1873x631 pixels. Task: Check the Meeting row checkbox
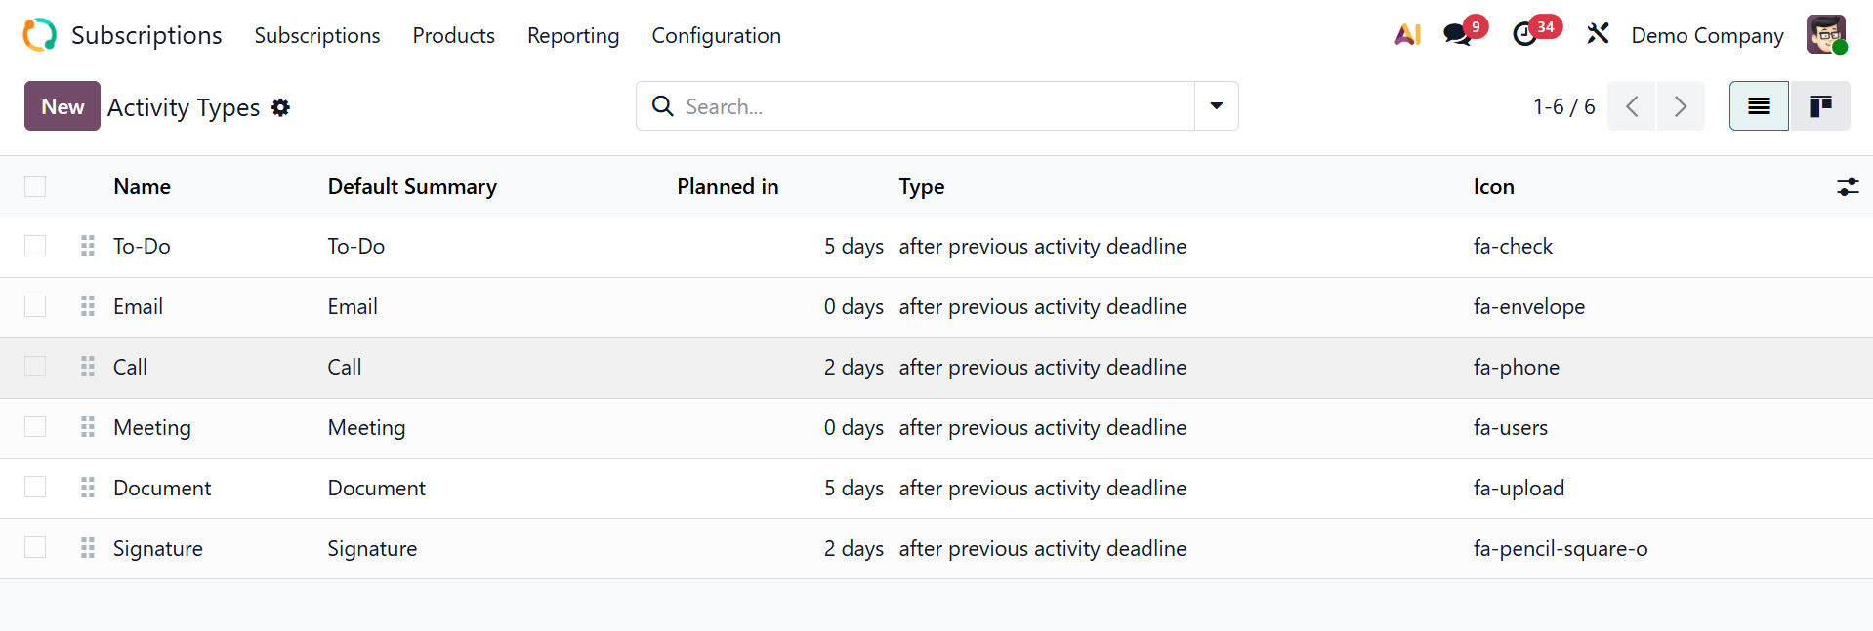pyautogui.click(x=35, y=427)
